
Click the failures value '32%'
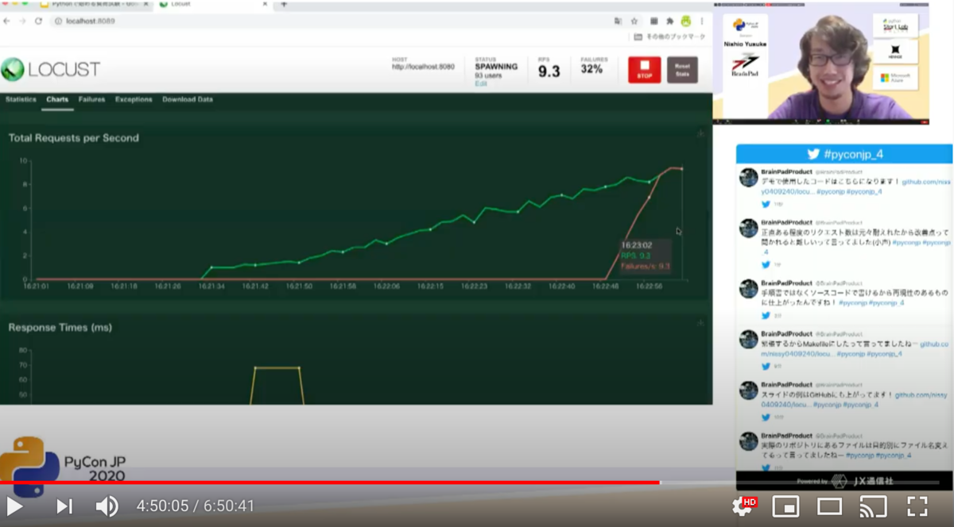591,69
